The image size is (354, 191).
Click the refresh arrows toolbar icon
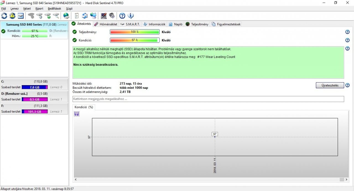(x=4, y=15)
